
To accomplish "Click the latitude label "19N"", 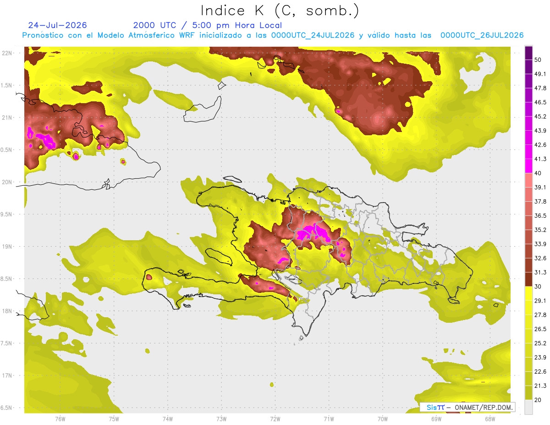I will pos(7,247).
